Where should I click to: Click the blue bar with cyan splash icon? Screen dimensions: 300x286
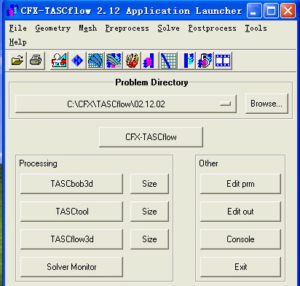click(186, 61)
